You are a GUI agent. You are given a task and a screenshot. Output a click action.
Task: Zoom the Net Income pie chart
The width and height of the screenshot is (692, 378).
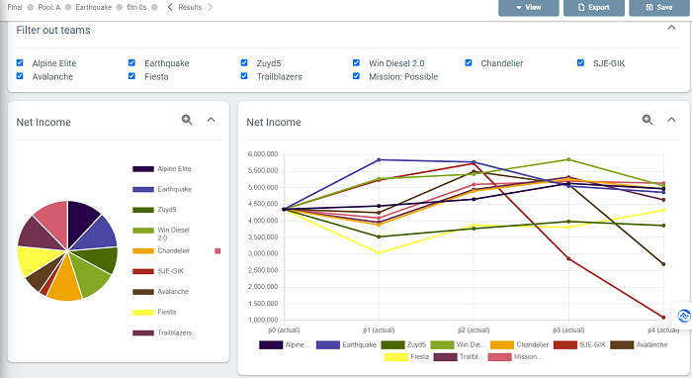pos(187,120)
